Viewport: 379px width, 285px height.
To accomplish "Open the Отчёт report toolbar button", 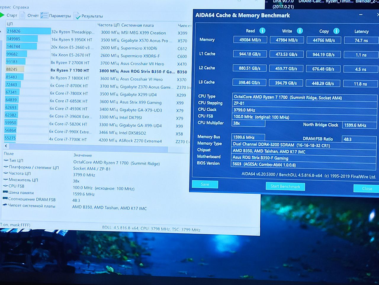I will (x=30, y=15).
